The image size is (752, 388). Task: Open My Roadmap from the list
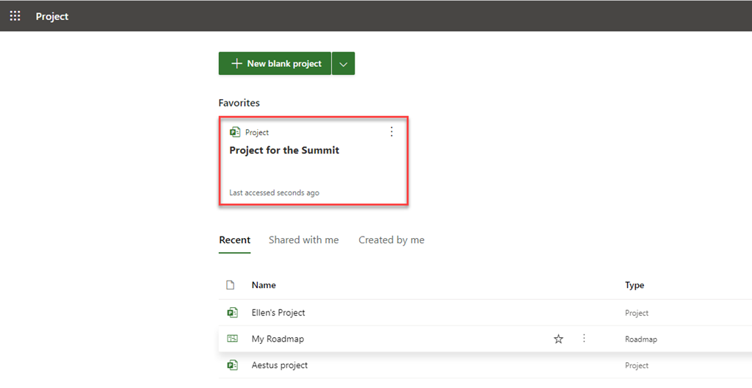point(278,339)
